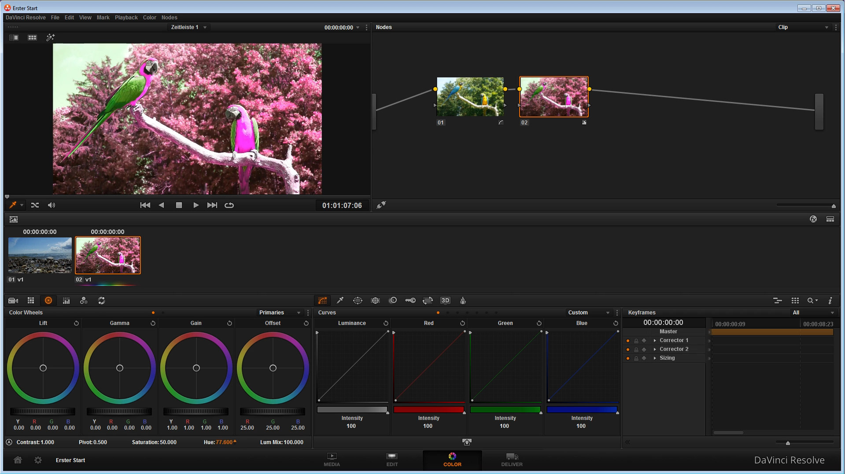Open the Qualifier eyedropper palette

pos(340,300)
